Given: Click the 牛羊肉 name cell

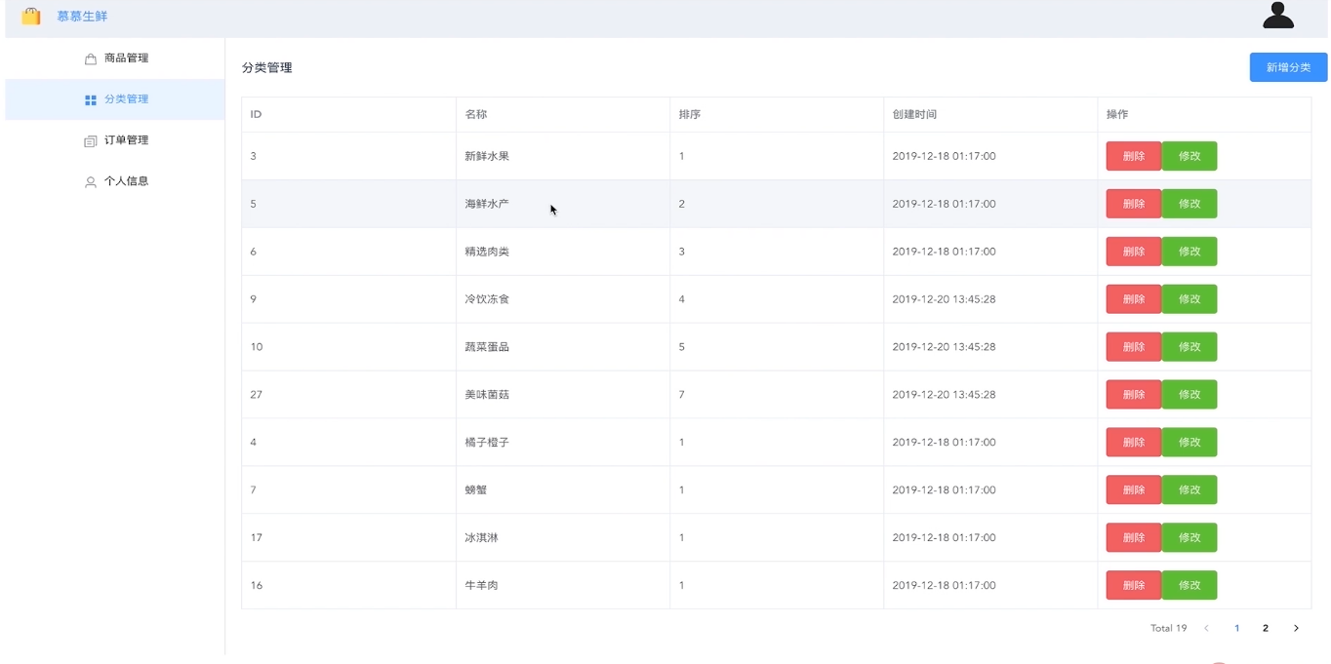Looking at the screenshot, I should point(563,586).
